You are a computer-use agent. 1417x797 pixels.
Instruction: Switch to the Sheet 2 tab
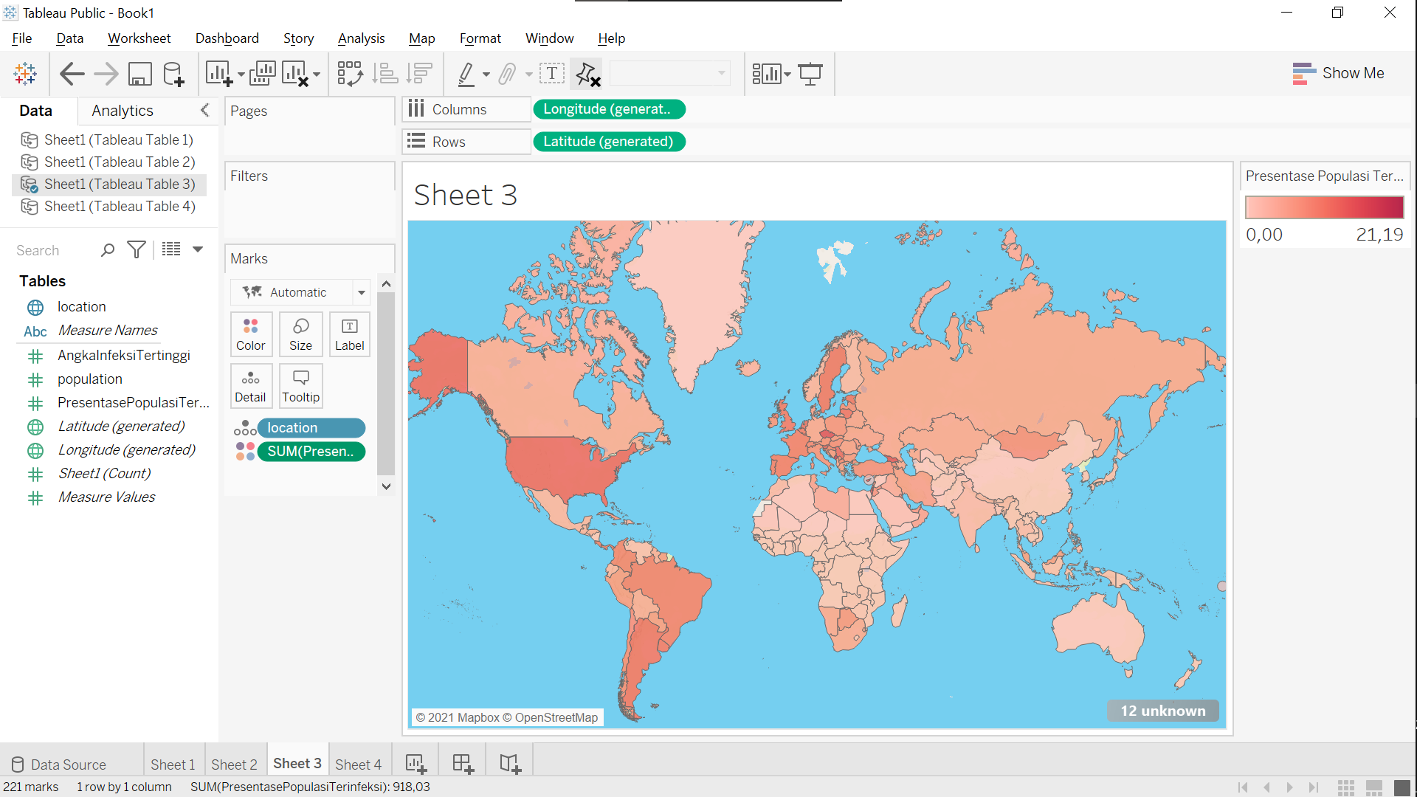[234, 764]
